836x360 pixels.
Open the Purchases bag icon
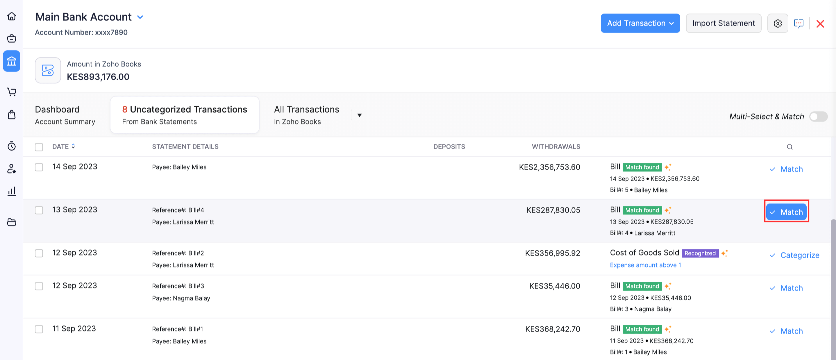tap(11, 115)
